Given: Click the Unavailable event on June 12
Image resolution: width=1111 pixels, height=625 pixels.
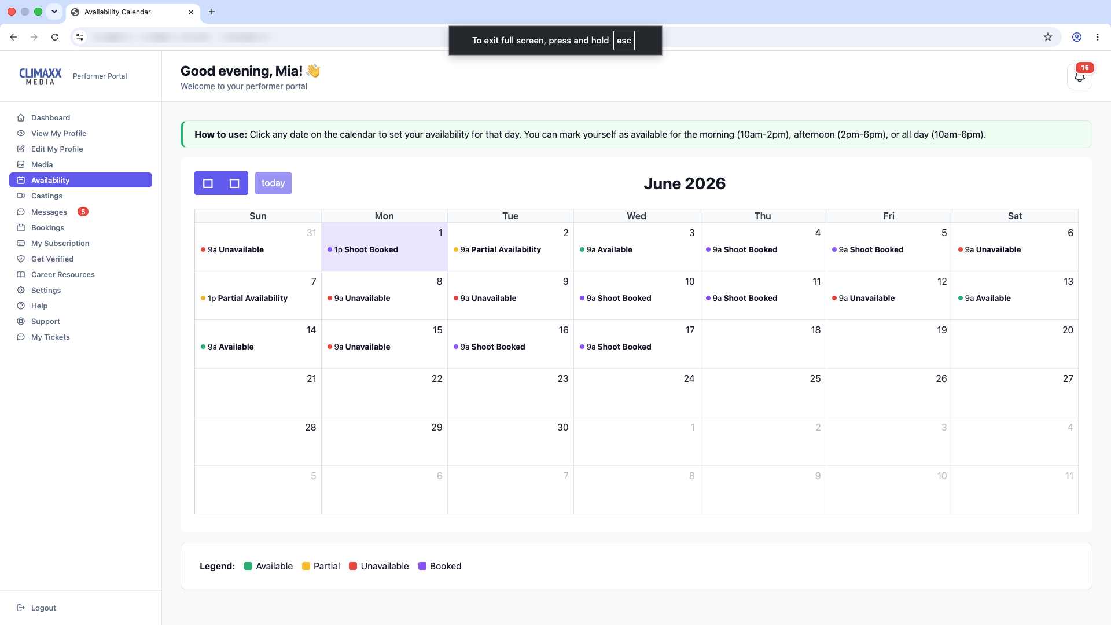Looking at the screenshot, I should pos(888,298).
